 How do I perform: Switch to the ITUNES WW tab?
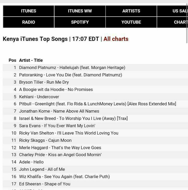point(80,11)
